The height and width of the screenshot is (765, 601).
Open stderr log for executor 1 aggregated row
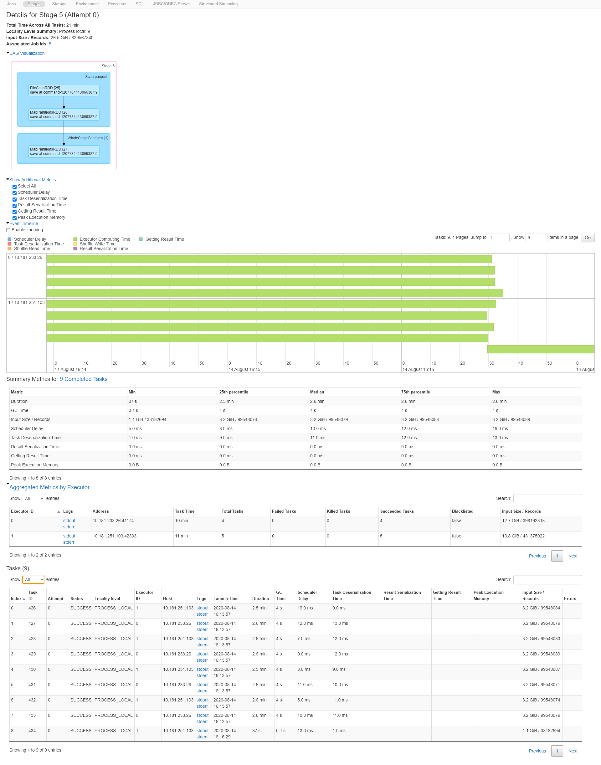coord(69,542)
